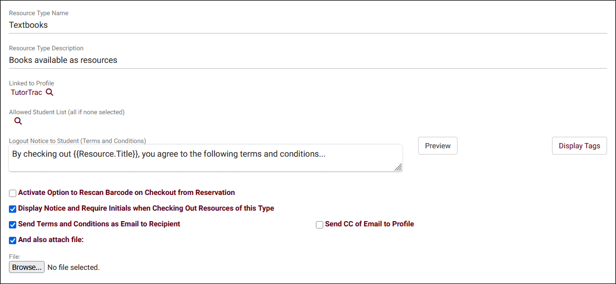
Task: Click the Preview button
Action: click(x=438, y=146)
